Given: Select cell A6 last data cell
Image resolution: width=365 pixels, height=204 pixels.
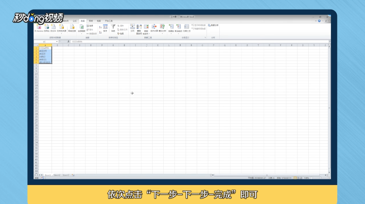Looking at the screenshot, I should point(45,62).
